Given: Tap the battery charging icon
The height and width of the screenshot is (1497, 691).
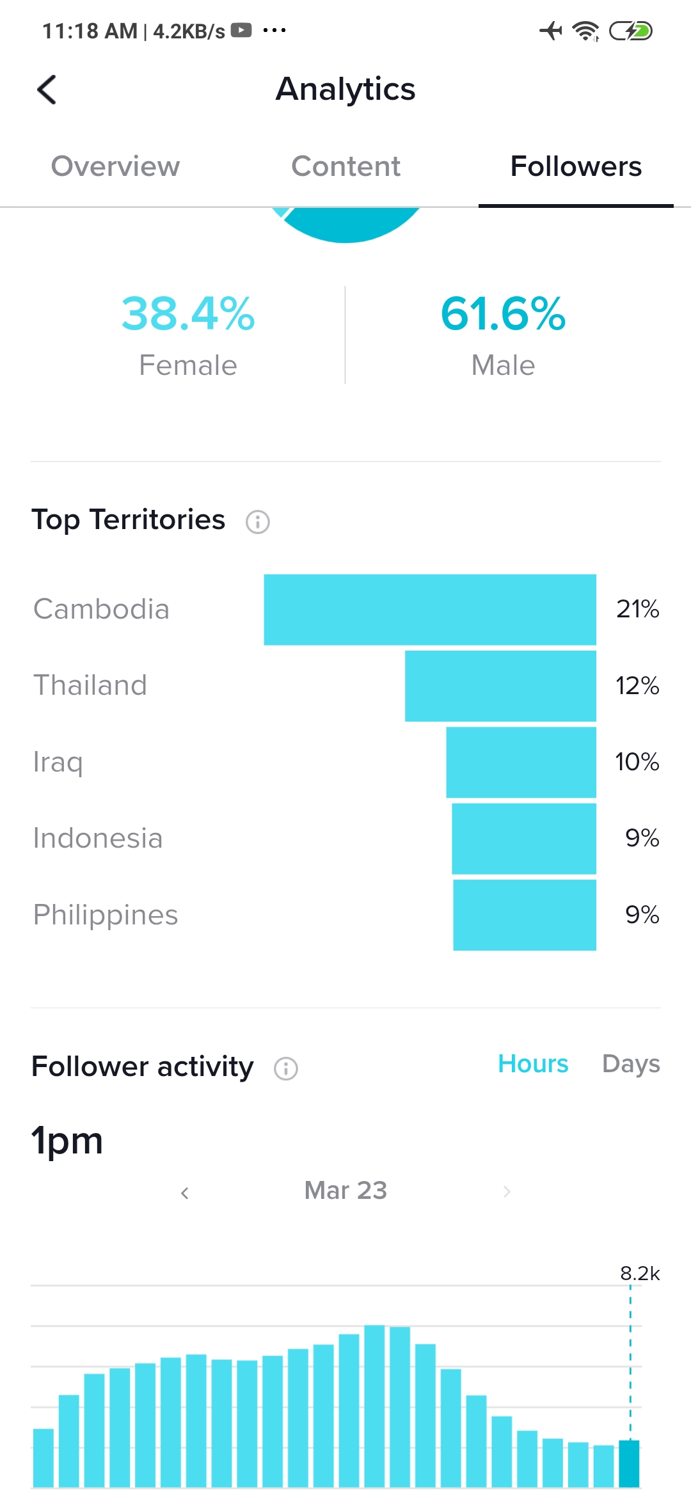Looking at the screenshot, I should coord(630,31).
